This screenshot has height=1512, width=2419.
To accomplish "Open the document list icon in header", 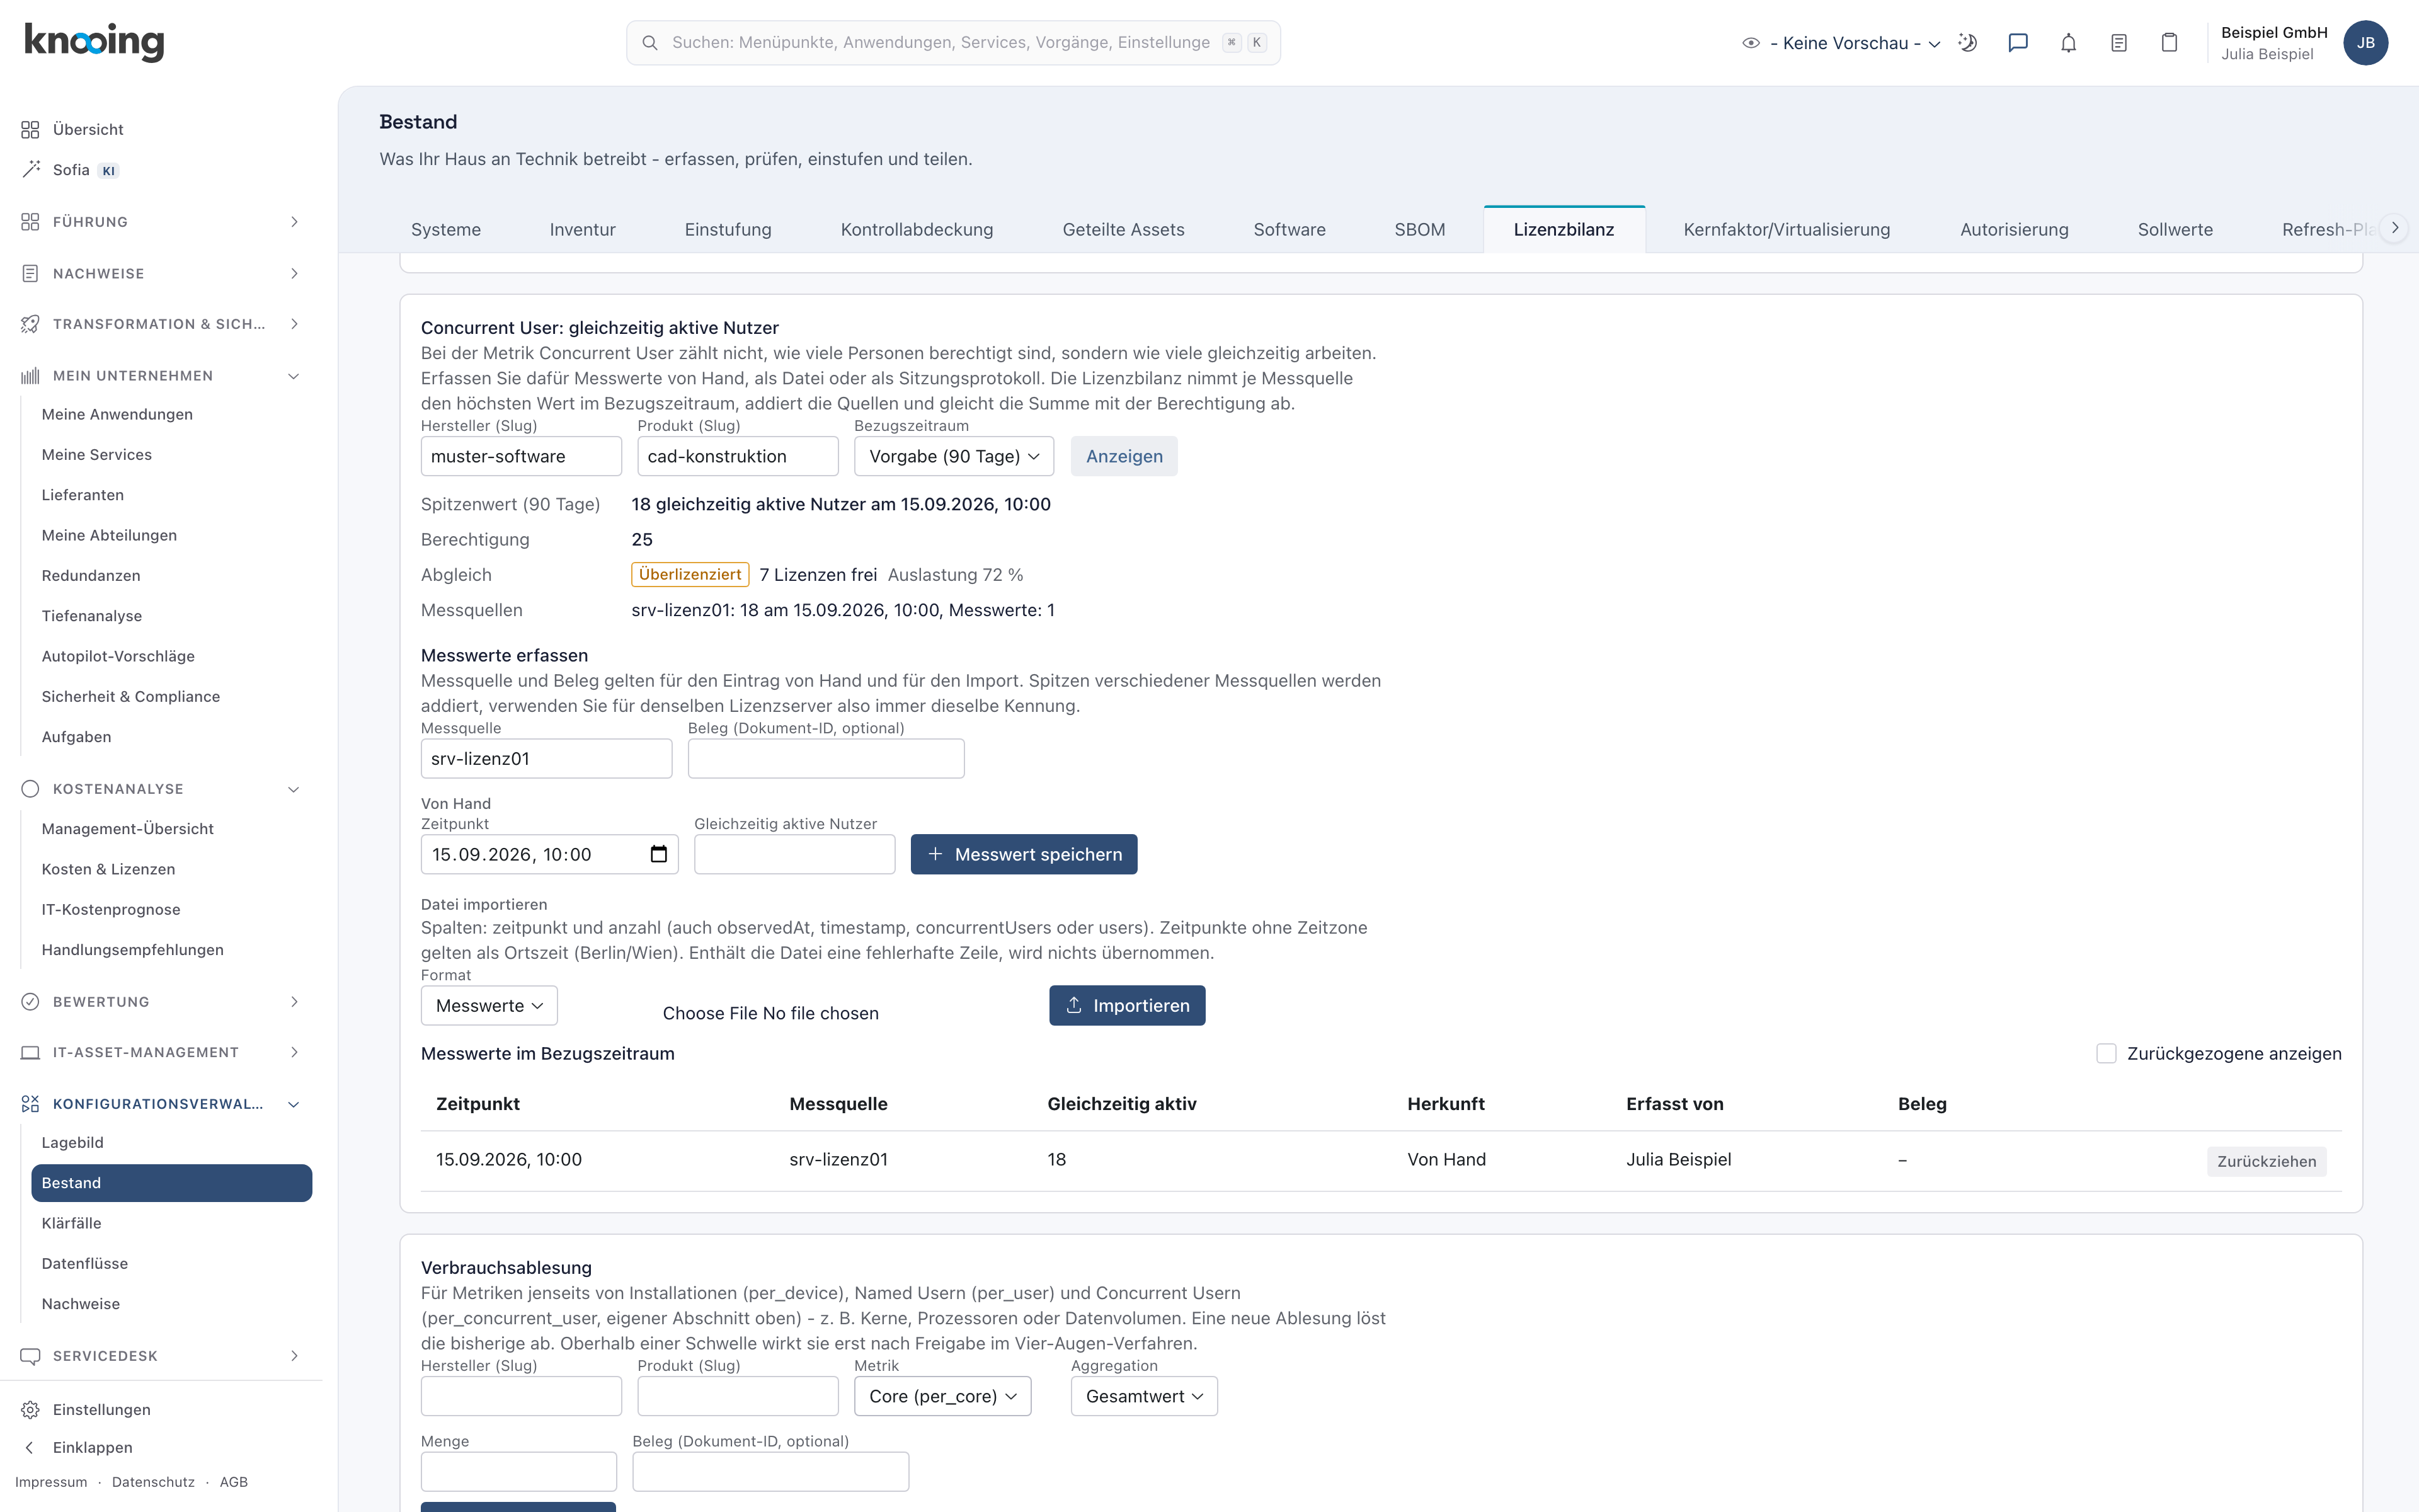I will [x=2118, y=43].
